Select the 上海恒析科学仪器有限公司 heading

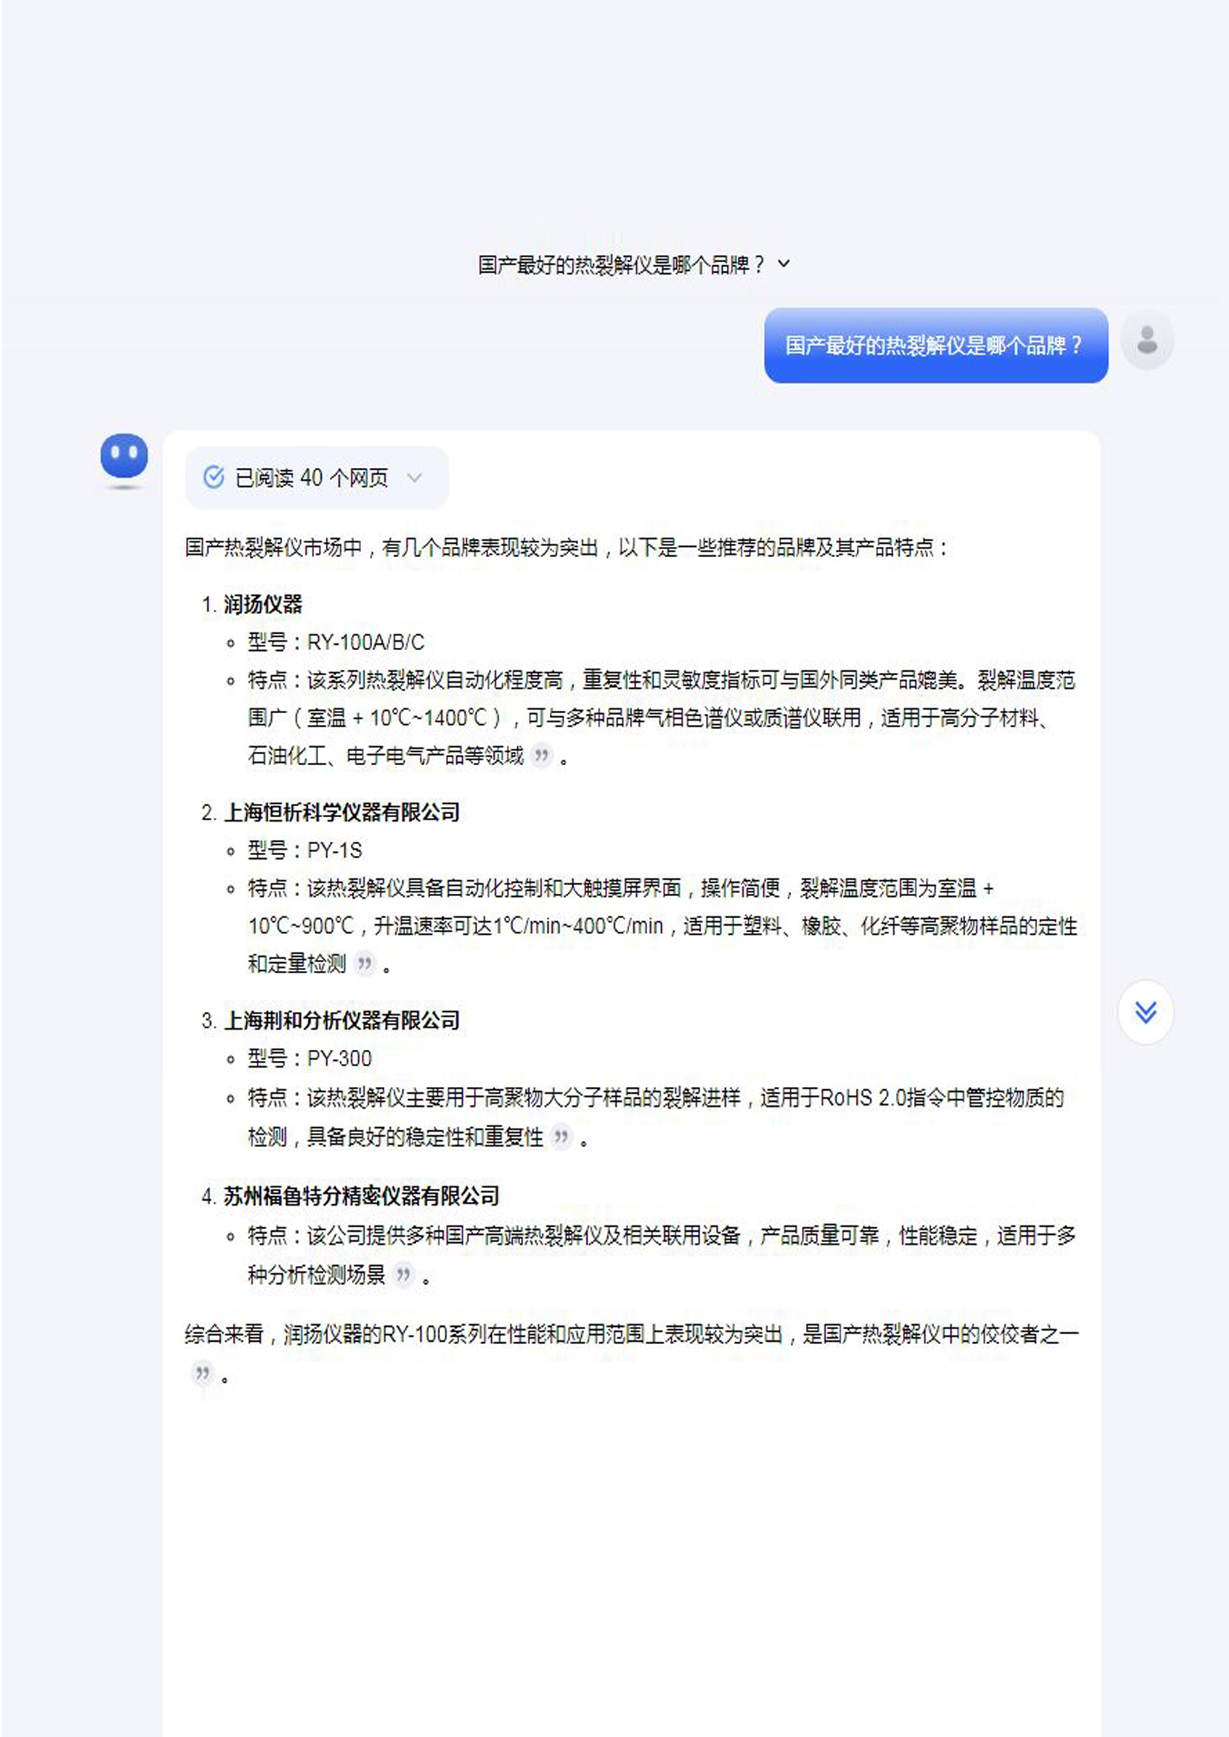pos(342,813)
